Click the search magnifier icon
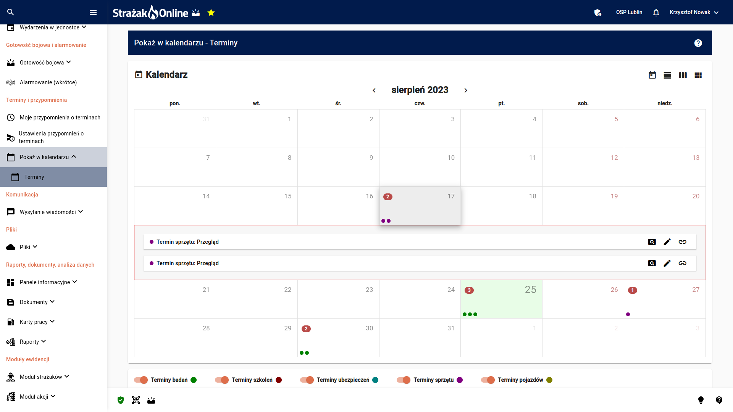 11,12
